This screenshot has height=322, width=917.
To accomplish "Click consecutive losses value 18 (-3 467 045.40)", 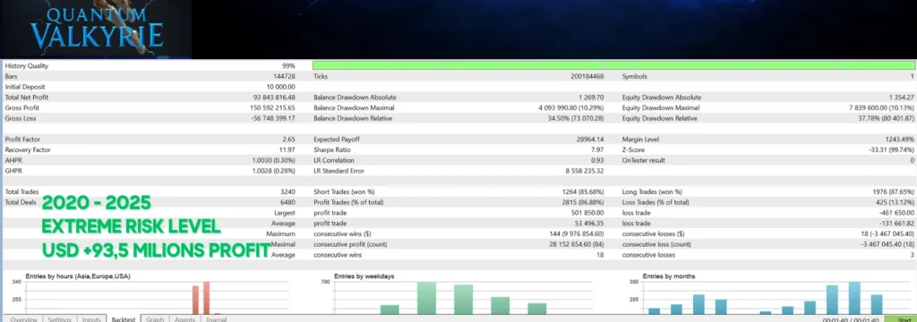I will pos(889,233).
